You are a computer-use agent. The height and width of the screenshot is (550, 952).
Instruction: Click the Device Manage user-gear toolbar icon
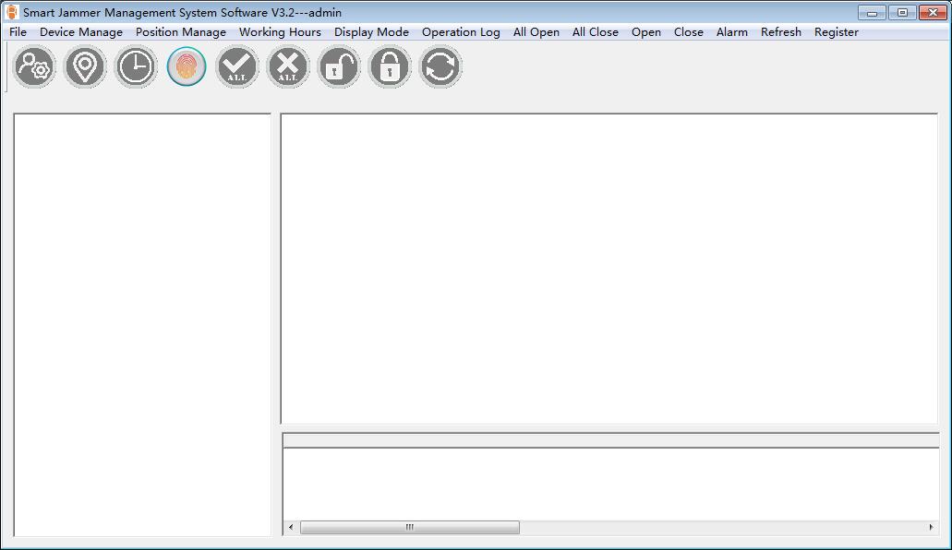(35, 67)
